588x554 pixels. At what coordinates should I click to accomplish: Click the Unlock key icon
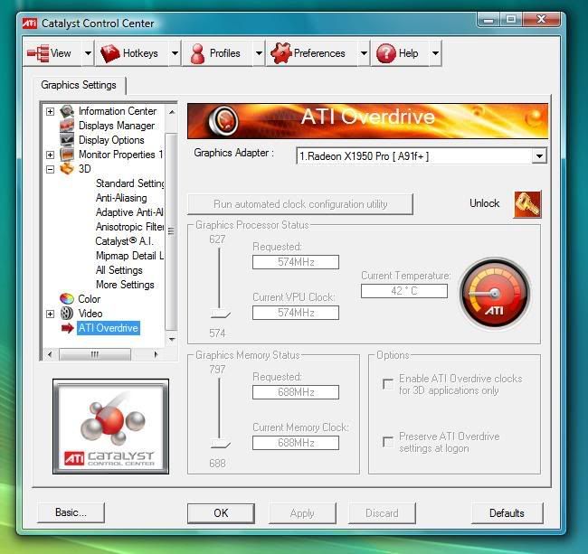click(527, 204)
